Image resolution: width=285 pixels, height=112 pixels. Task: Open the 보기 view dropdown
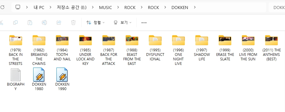coord(123,23)
